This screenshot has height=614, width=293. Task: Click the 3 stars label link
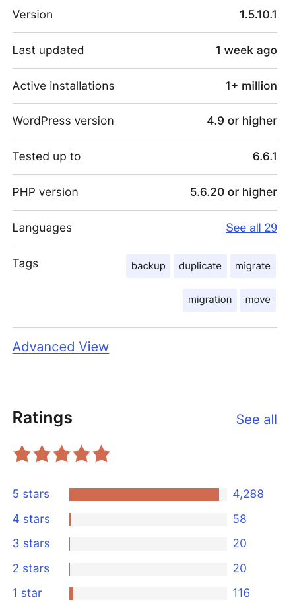click(31, 543)
